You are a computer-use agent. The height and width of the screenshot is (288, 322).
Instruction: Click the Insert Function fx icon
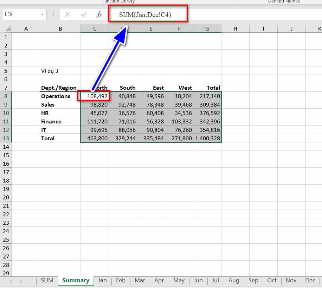pyautogui.click(x=99, y=14)
